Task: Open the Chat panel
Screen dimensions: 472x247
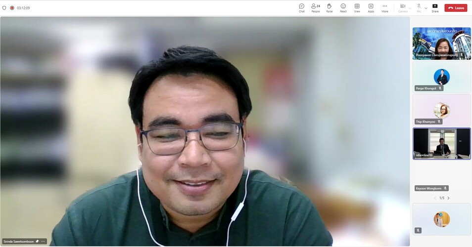Action: [x=301, y=7]
